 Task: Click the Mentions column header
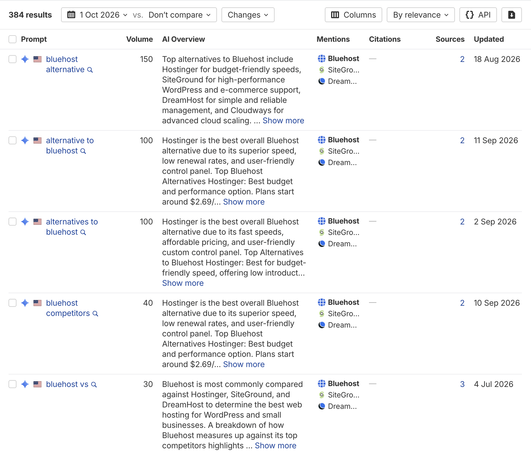click(x=333, y=39)
